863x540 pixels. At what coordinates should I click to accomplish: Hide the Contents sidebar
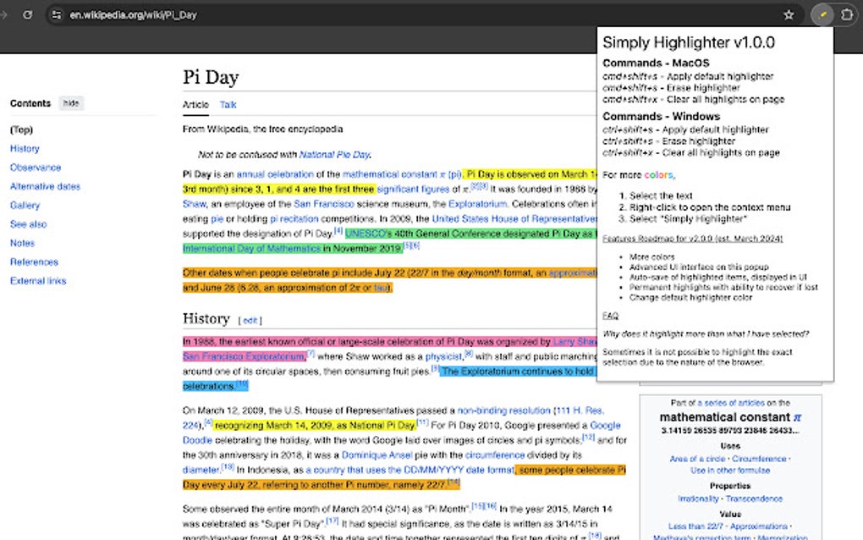pyautogui.click(x=70, y=102)
